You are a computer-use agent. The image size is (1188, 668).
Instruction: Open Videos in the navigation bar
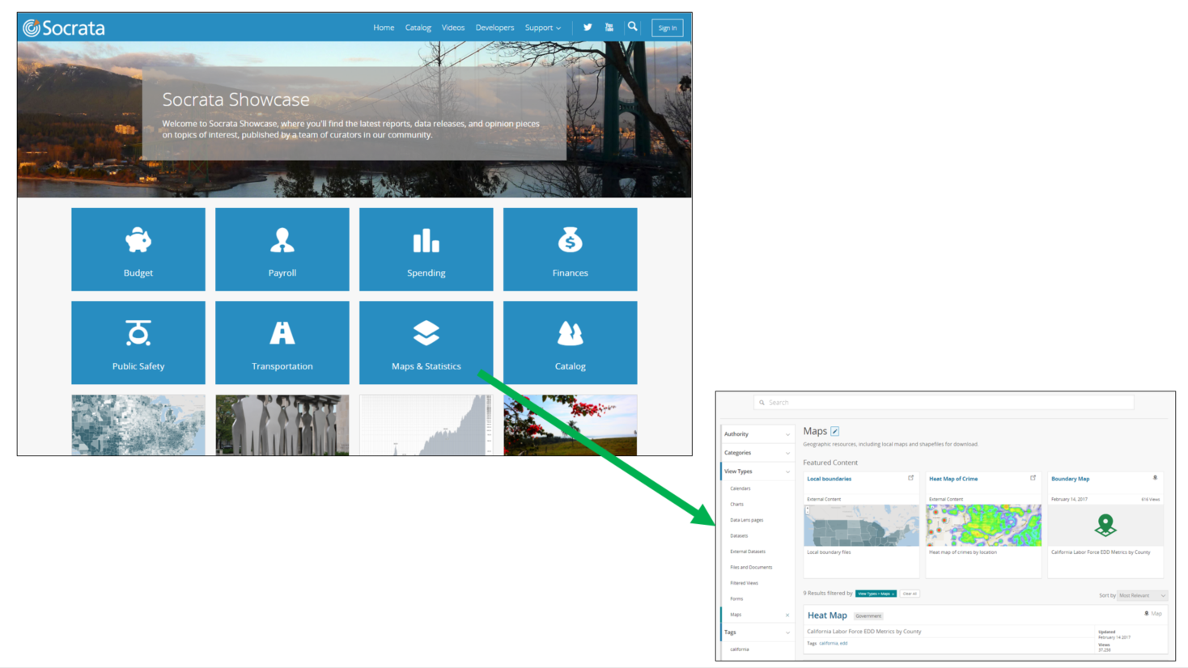[453, 27]
